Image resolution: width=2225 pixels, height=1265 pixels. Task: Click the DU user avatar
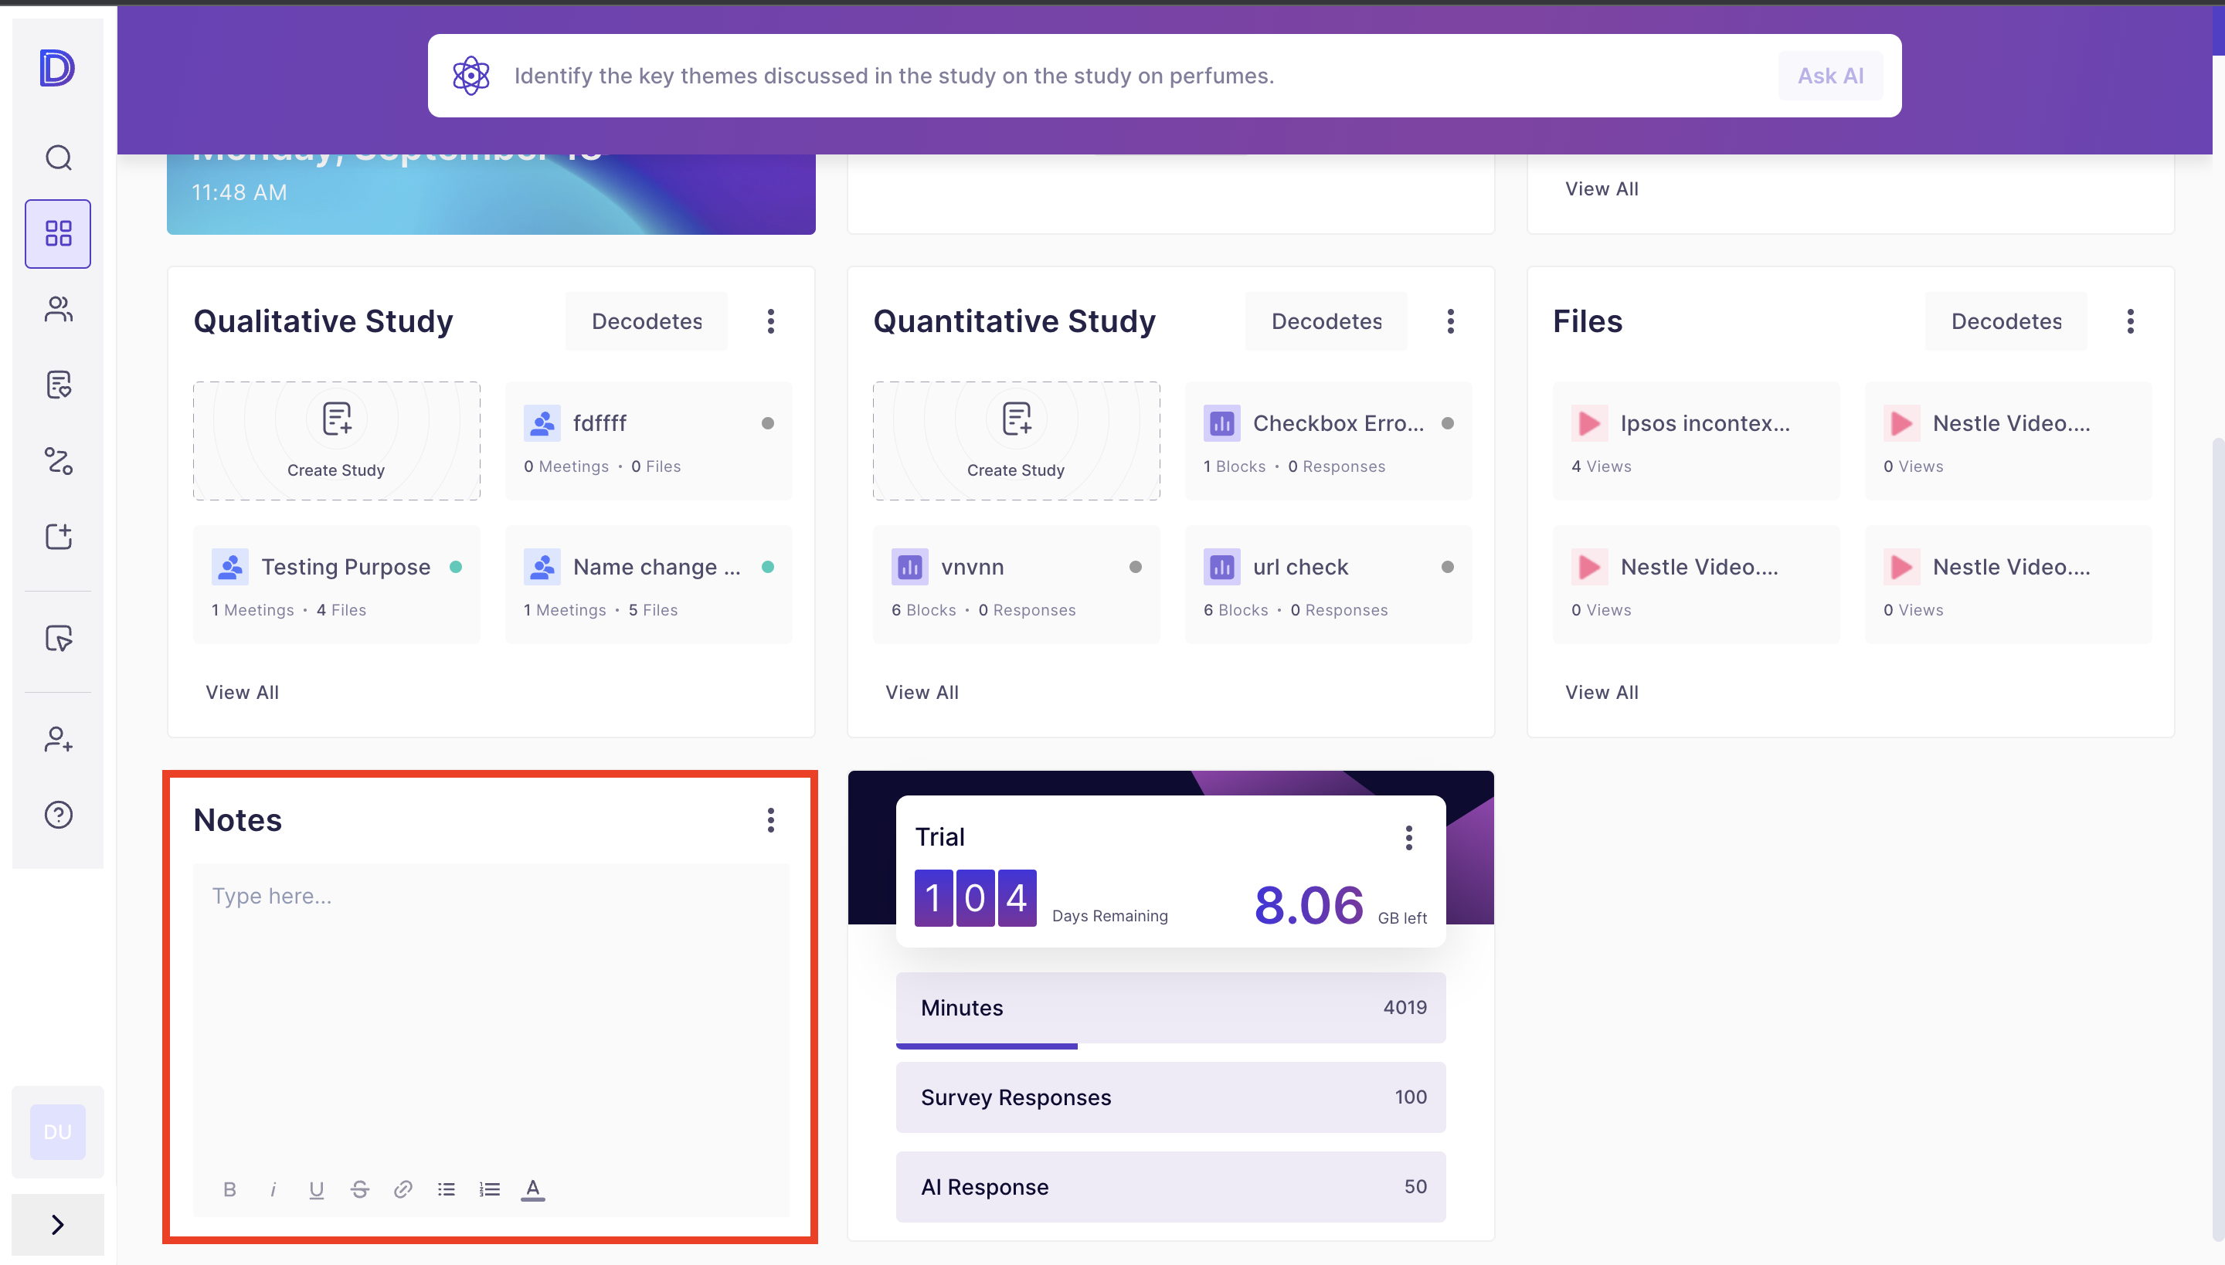tap(57, 1131)
